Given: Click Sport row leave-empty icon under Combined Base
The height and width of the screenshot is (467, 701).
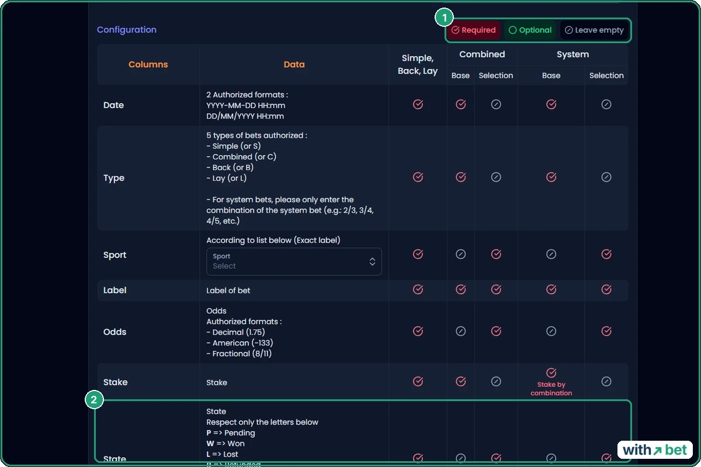Looking at the screenshot, I should pyautogui.click(x=460, y=254).
